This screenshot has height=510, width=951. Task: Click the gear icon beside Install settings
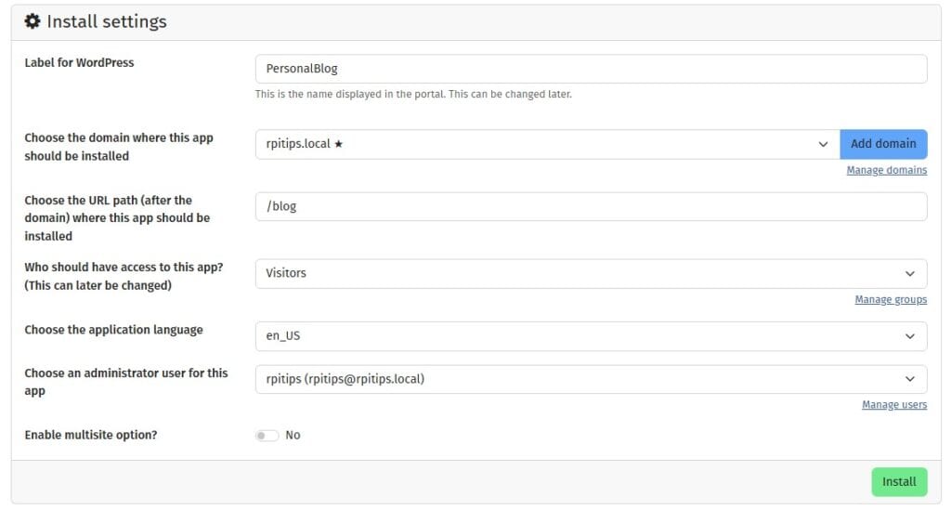(33, 21)
